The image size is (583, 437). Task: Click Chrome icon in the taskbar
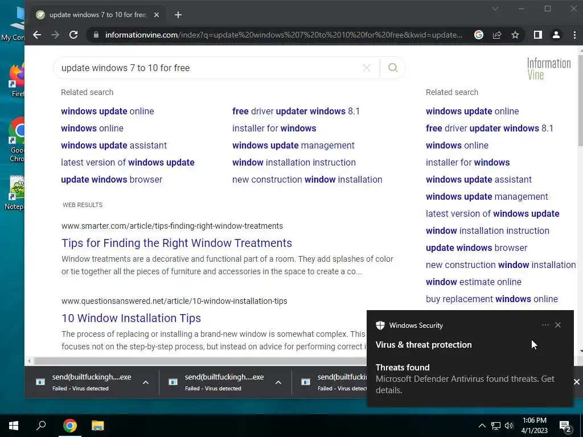(x=70, y=426)
